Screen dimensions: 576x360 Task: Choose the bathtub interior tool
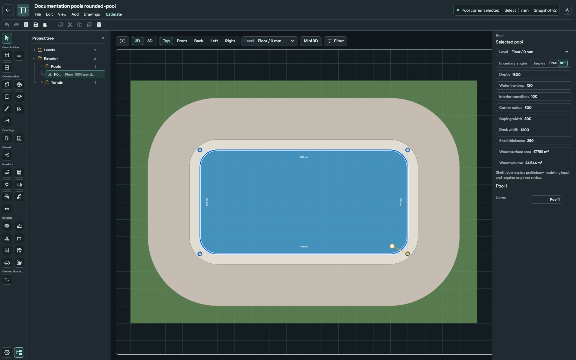[7, 172]
